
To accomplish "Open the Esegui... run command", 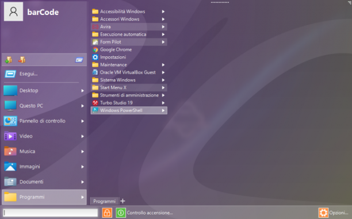I will 44,74.
